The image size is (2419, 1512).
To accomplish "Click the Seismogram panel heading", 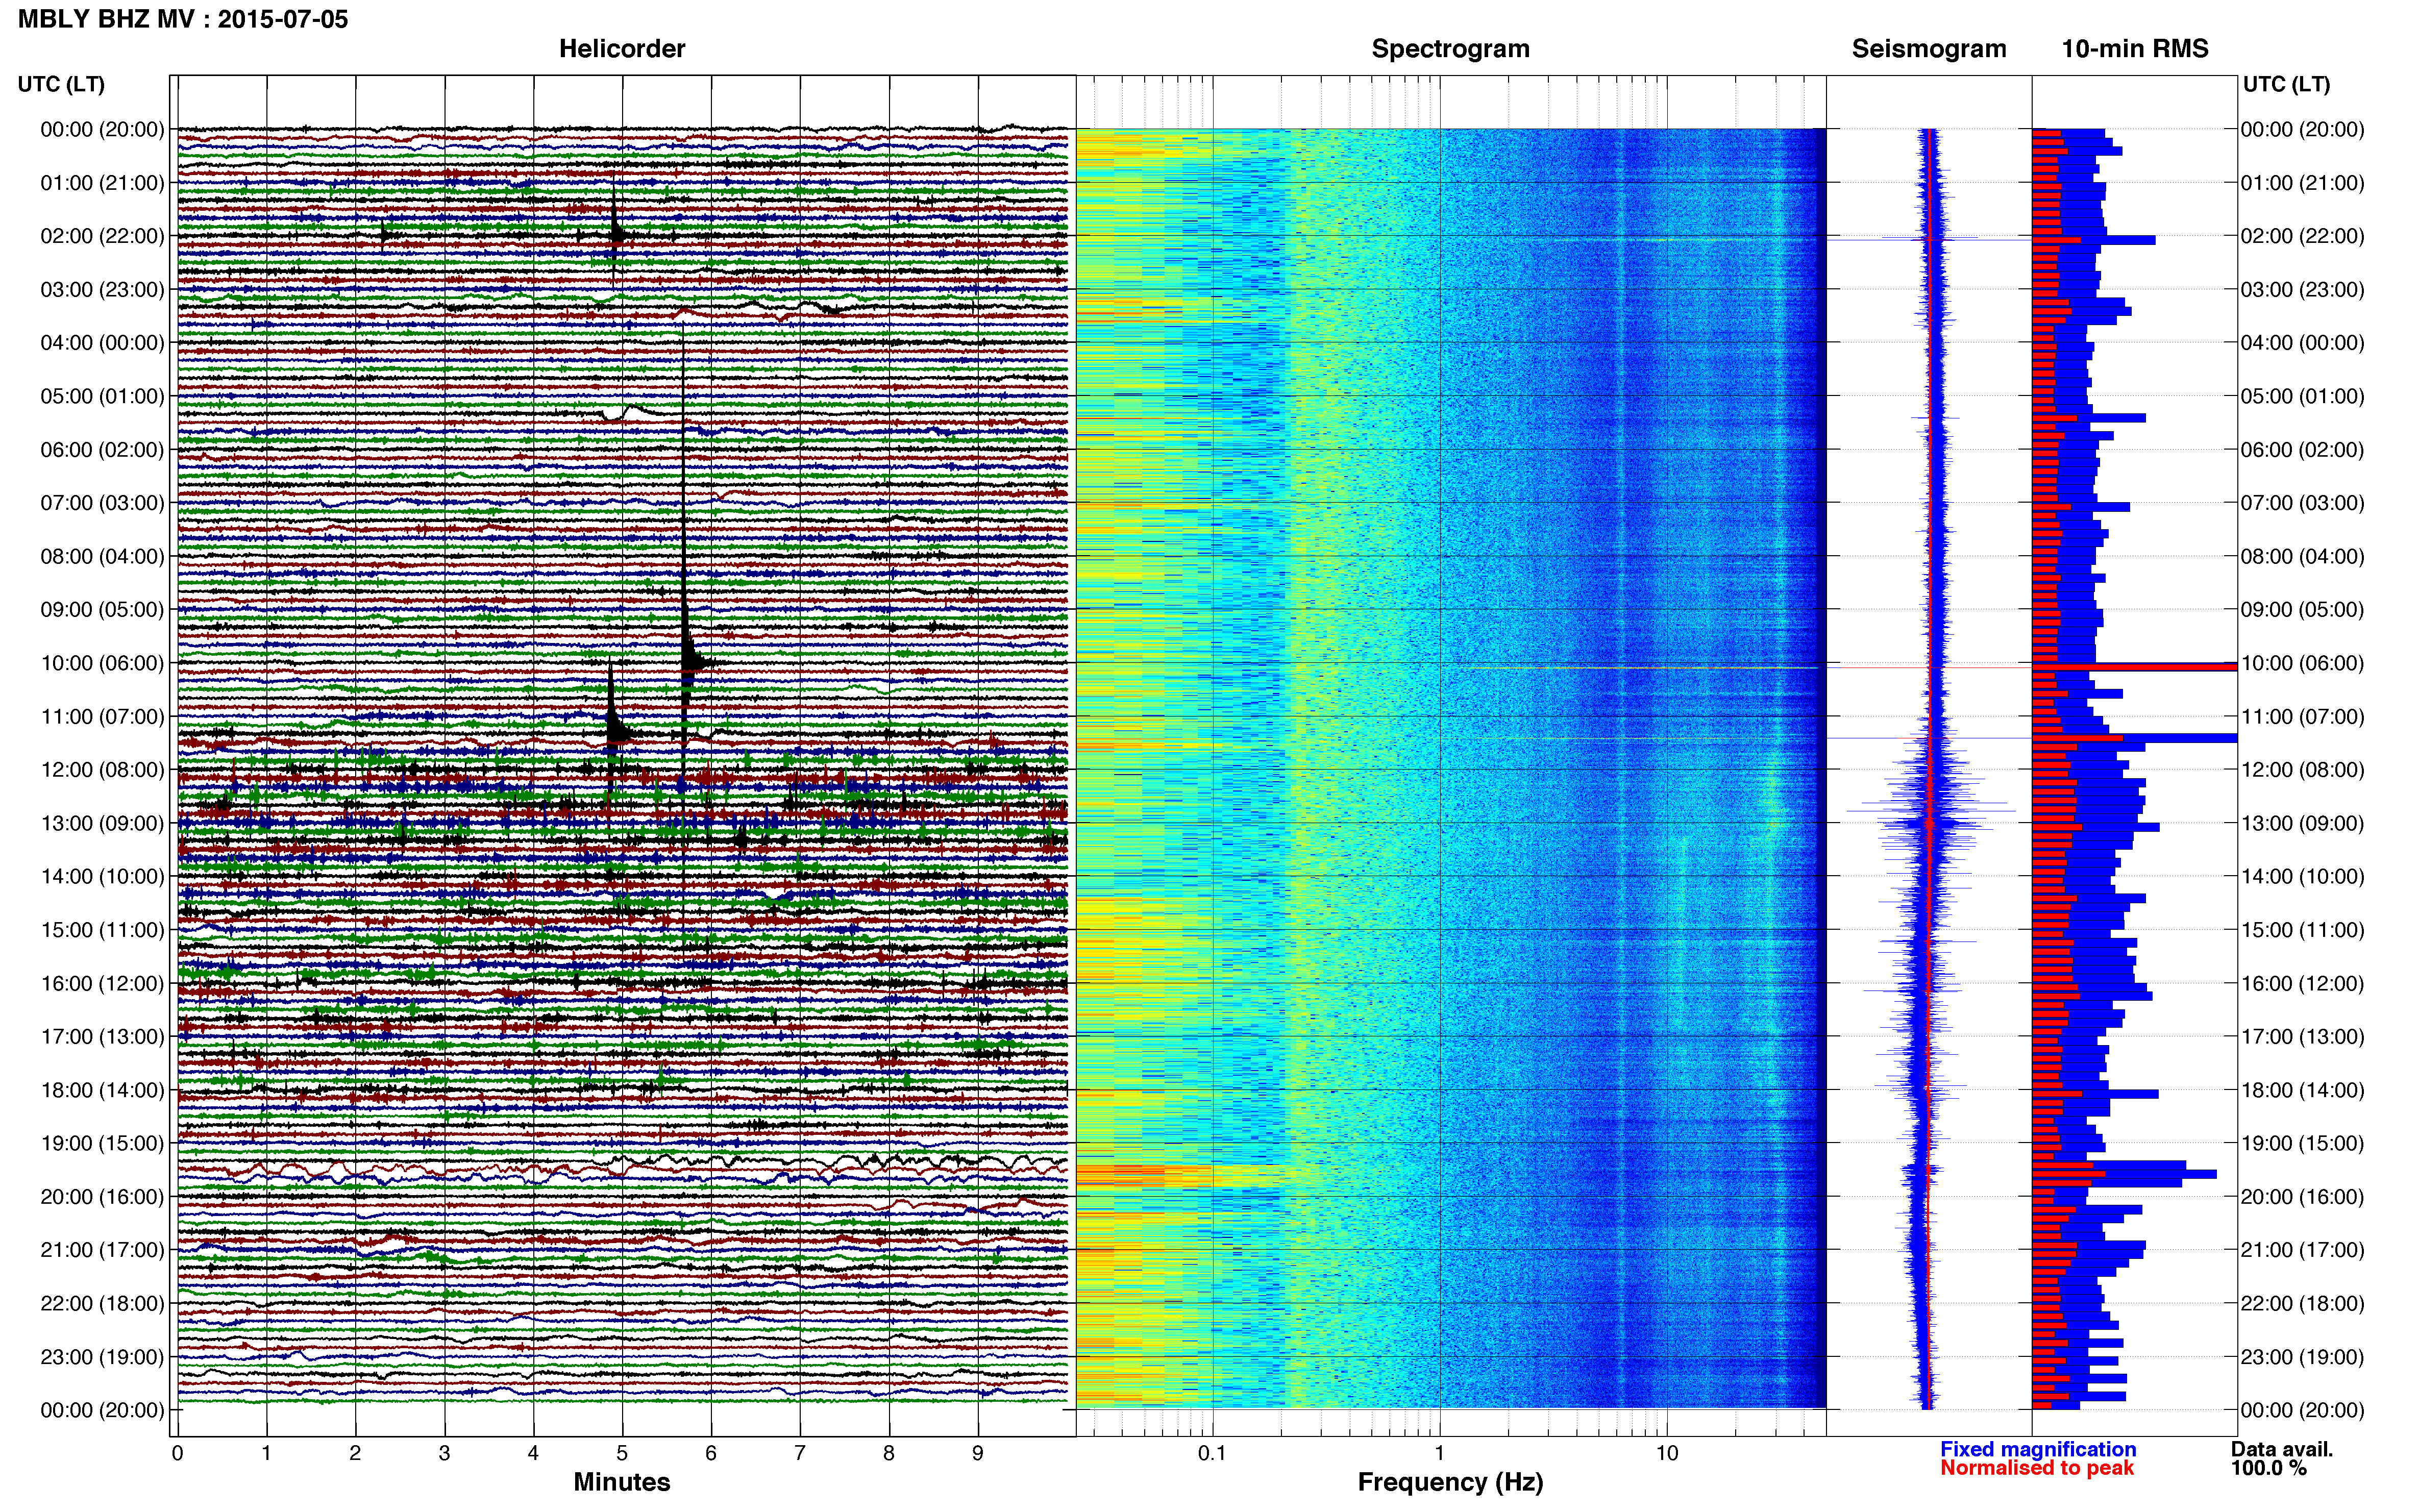I will pos(1928,49).
